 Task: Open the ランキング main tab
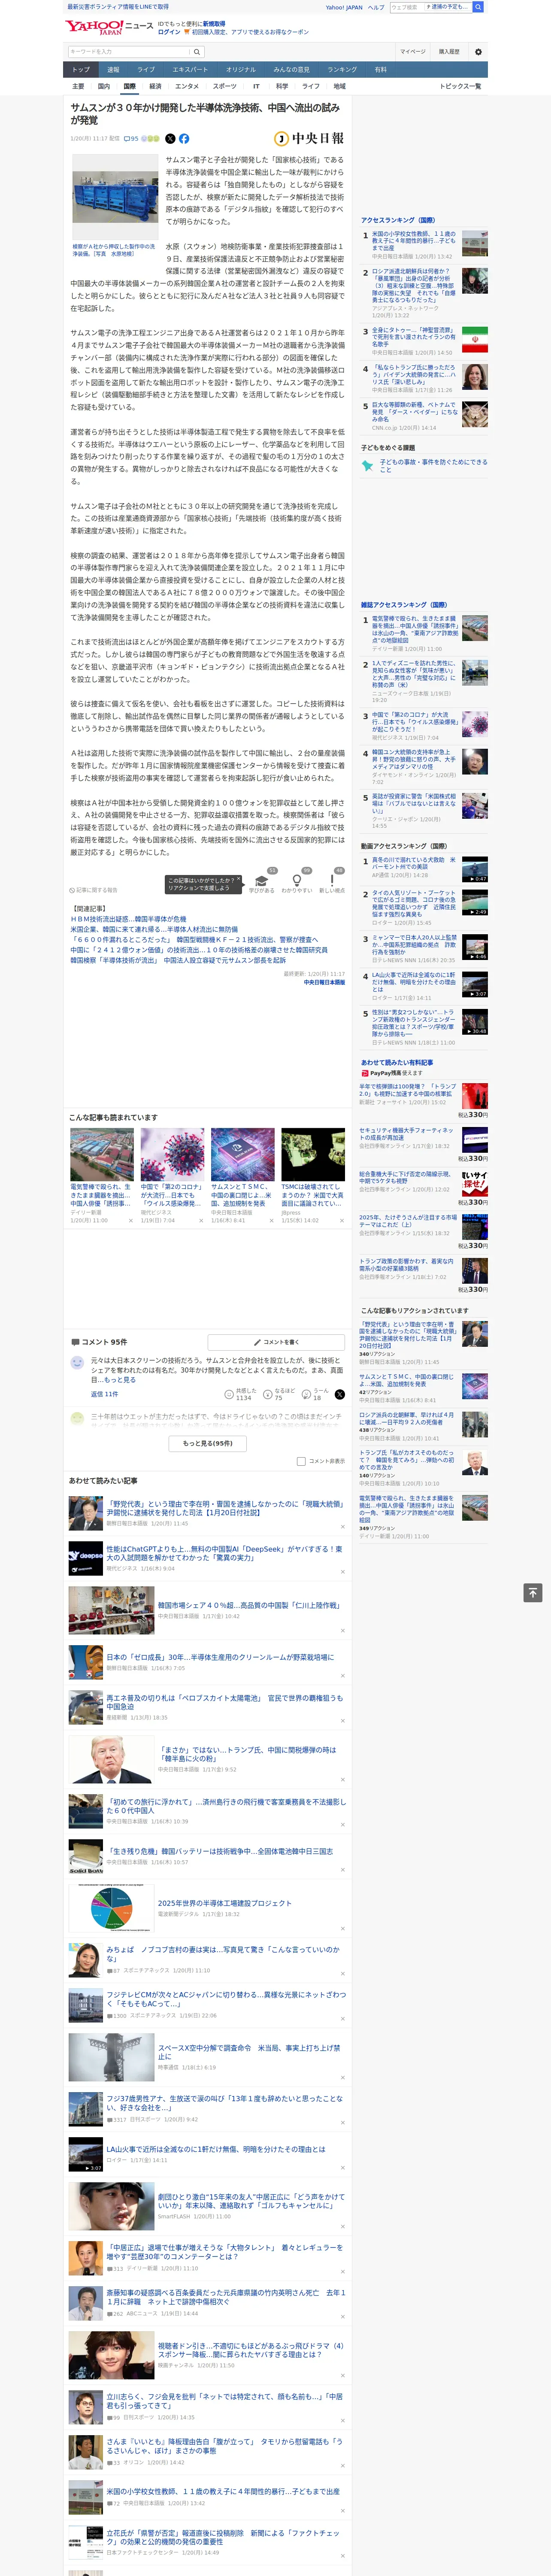[342, 70]
